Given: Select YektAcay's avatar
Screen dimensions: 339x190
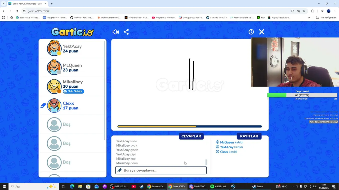Looking at the screenshot, I should tap(54, 48).
